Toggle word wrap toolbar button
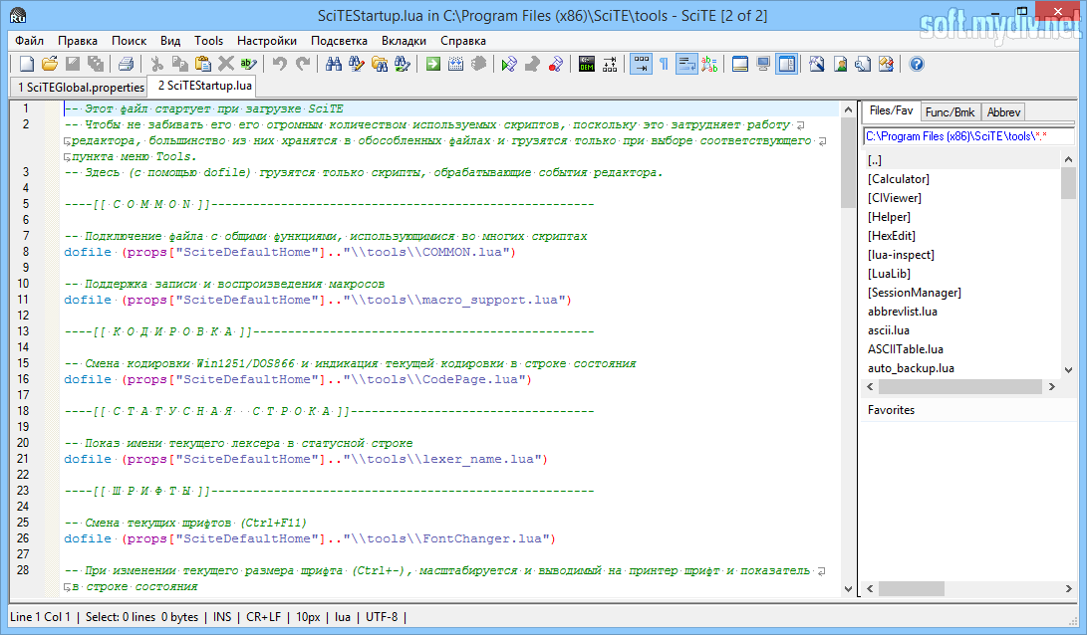The height and width of the screenshot is (635, 1087). click(x=686, y=65)
